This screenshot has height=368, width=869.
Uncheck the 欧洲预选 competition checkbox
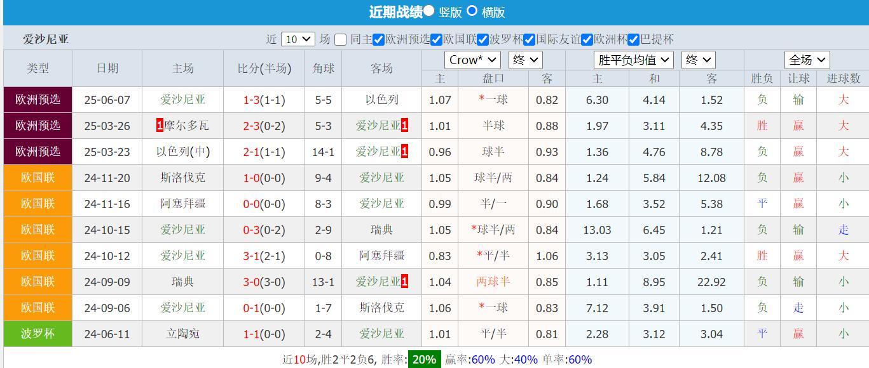point(378,39)
